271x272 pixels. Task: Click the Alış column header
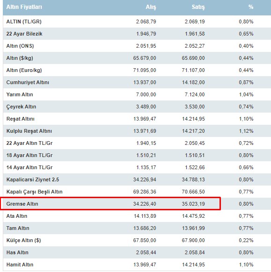pyautogui.click(x=151, y=7)
